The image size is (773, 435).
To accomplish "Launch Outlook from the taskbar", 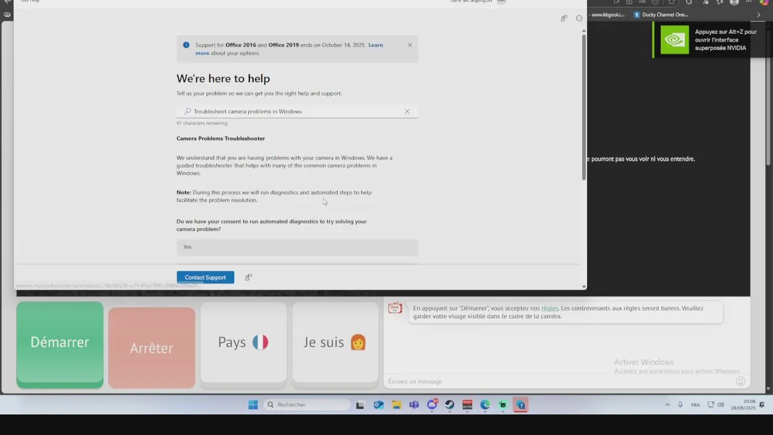I will pyautogui.click(x=379, y=405).
